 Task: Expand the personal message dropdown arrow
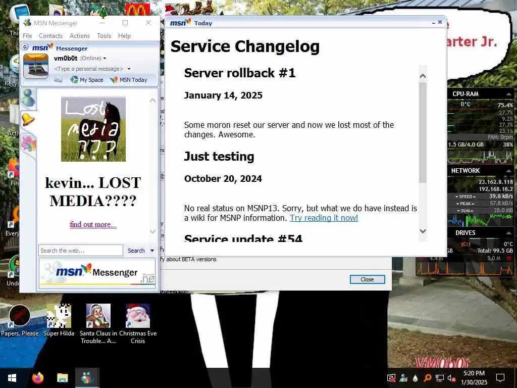[x=129, y=69]
